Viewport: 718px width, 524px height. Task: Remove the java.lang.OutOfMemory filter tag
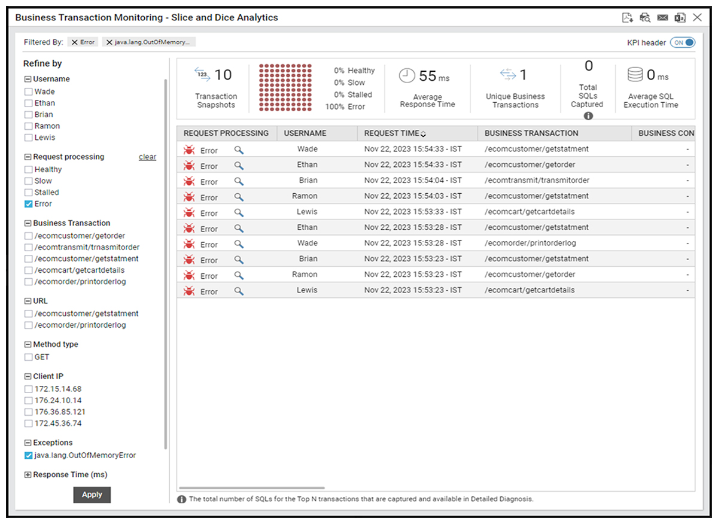pos(109,42)
